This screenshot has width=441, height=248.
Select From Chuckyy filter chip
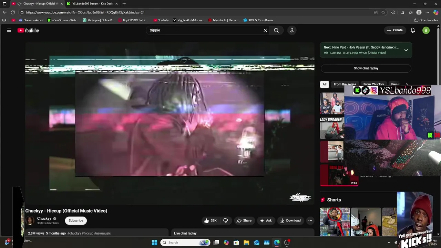click(x=374, y=84)
